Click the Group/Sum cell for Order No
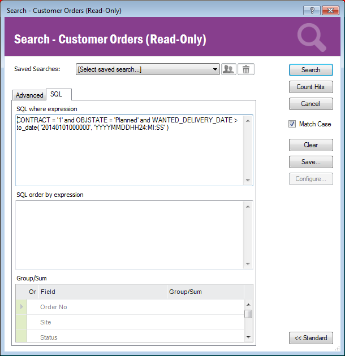Image resolution: width=345 pixels, height=356 pixels. (x=205, y=307)
